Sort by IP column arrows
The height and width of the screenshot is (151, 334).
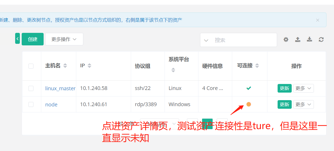pyautogui.click(x=90, y=66)
